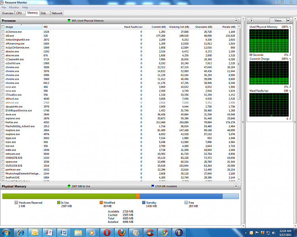Image resolution: width=297 pixels, height=237 pixels.
Task: Collapse the Physical Memory section
Action: pos(236,186)
